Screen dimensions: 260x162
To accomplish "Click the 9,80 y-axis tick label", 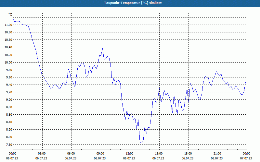I will (x=9, y=70).
